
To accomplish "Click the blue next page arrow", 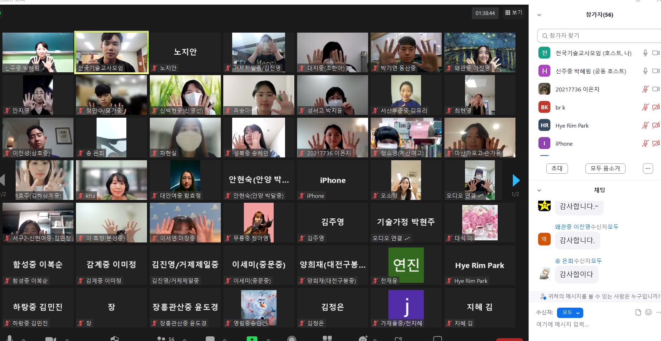I will coord(516,180).
